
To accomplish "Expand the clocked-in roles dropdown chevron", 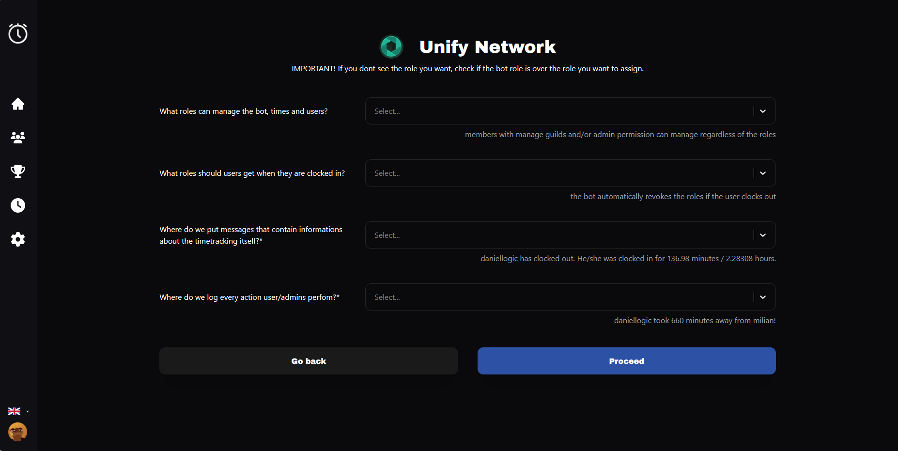I will click(763, 173).
